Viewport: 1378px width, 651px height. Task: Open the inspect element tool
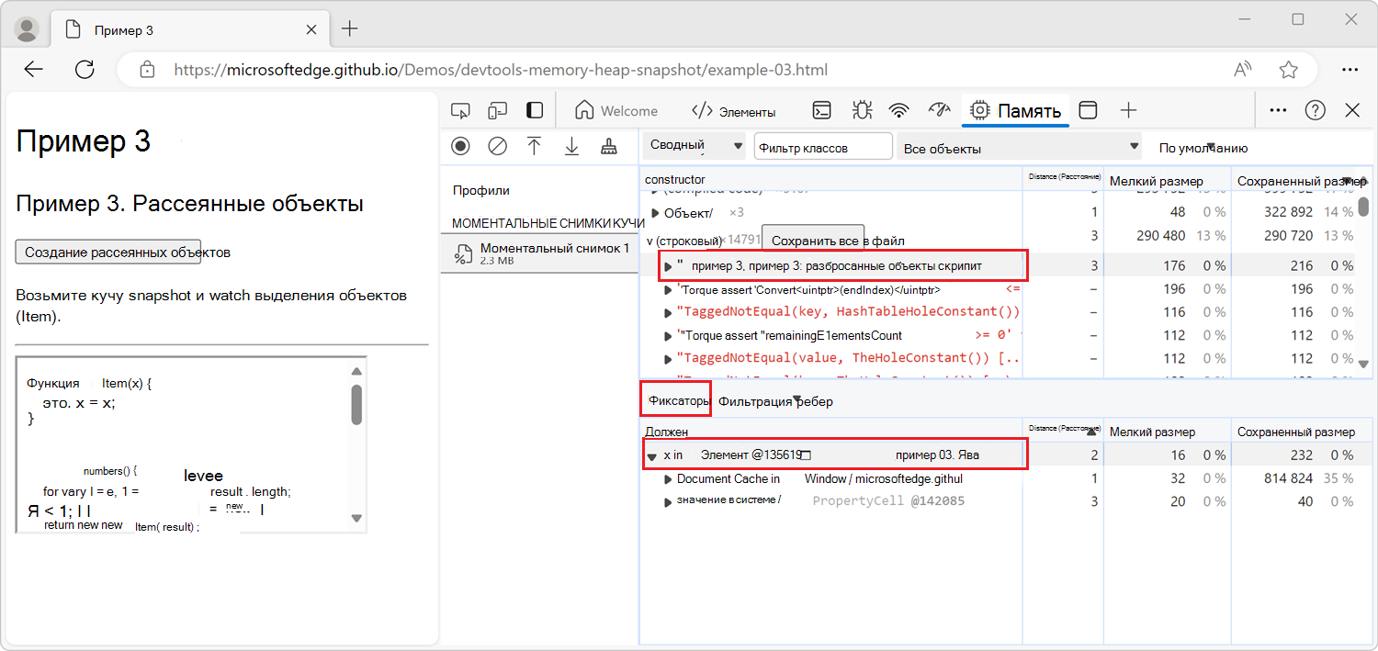coord(460,111)
